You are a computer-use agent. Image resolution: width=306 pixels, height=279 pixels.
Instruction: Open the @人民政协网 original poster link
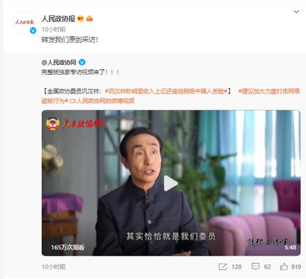[x=59, y=62]
